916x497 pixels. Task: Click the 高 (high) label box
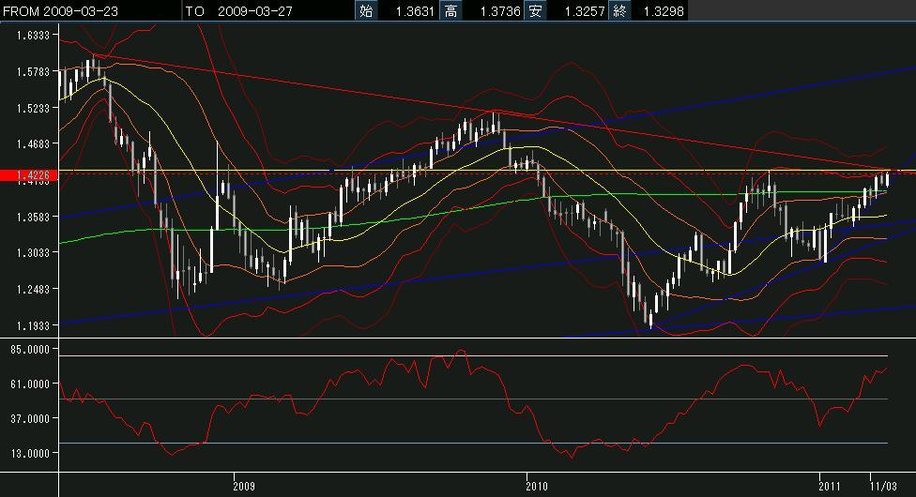click(451, 11)
